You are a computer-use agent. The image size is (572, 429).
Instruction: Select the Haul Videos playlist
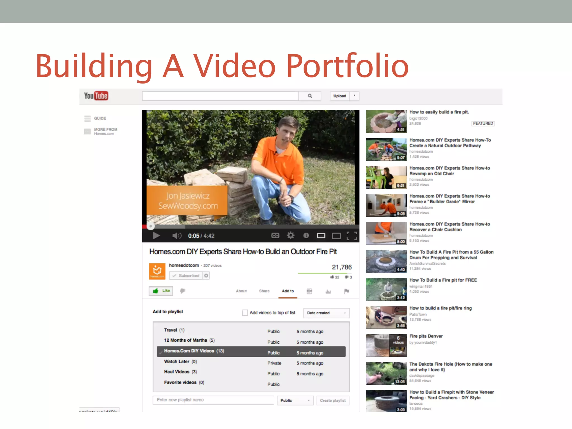pyautogui.click(x=251, y=373)
